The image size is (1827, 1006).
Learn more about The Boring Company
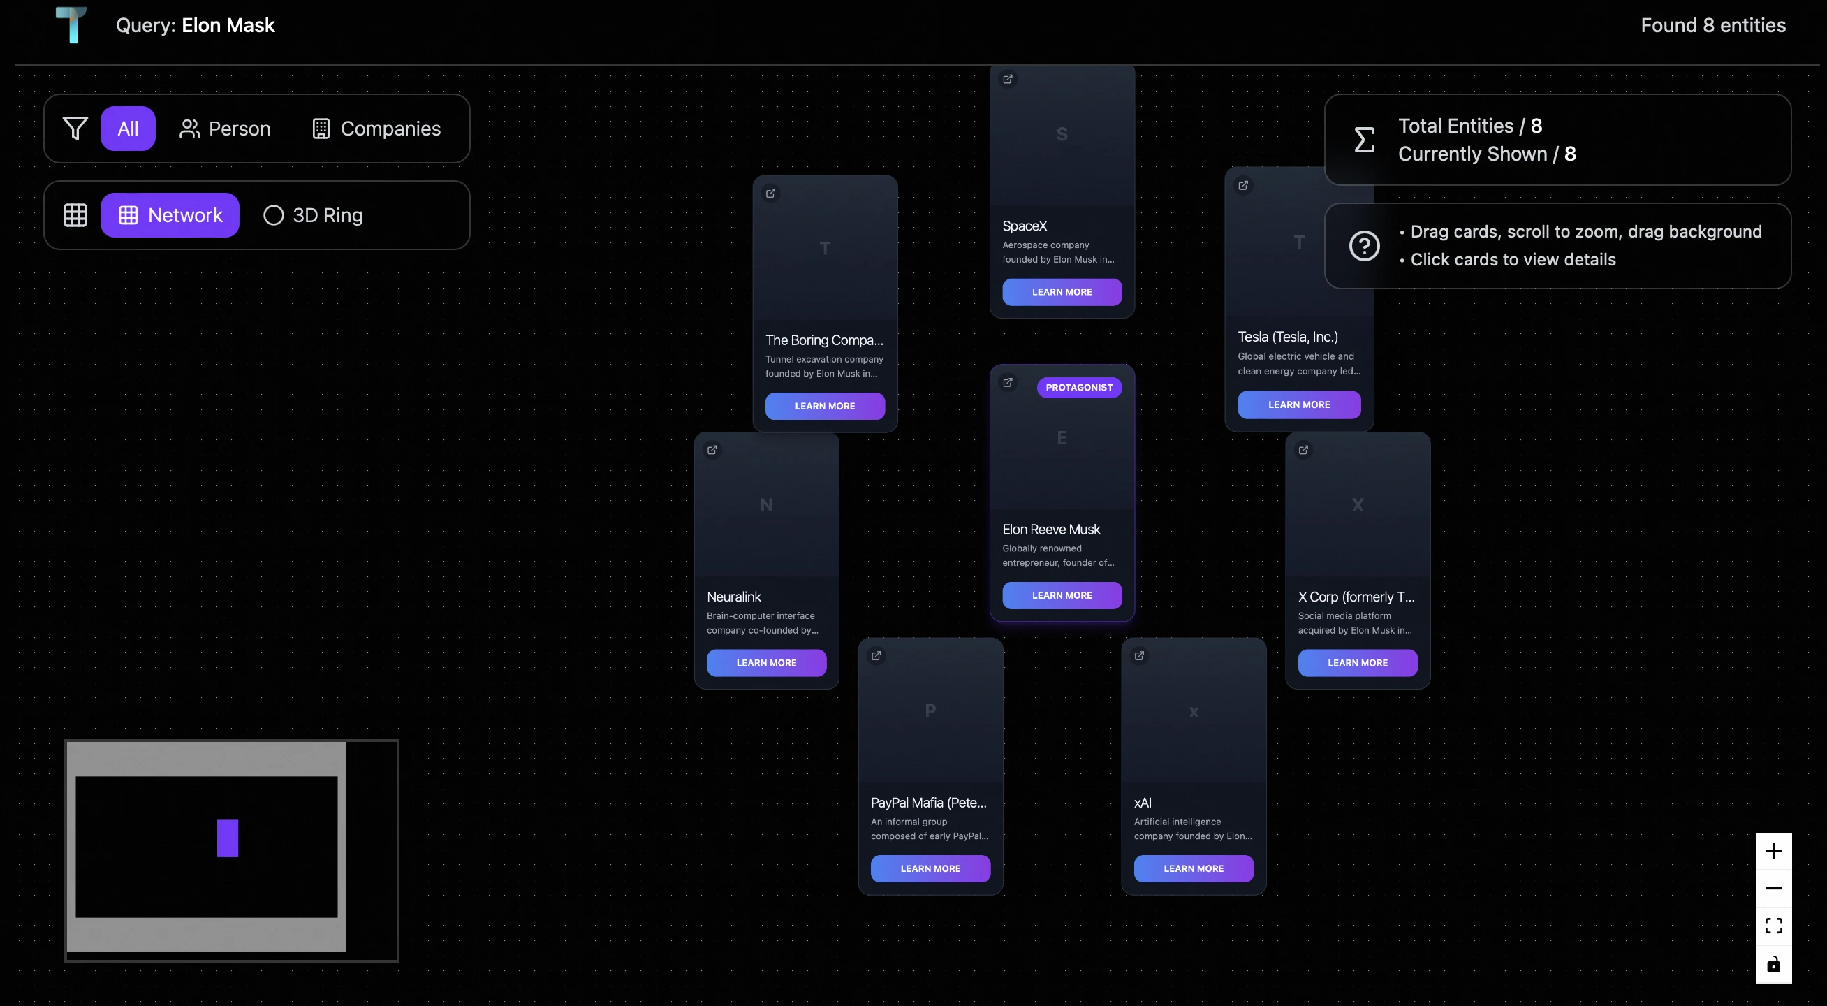825,406
